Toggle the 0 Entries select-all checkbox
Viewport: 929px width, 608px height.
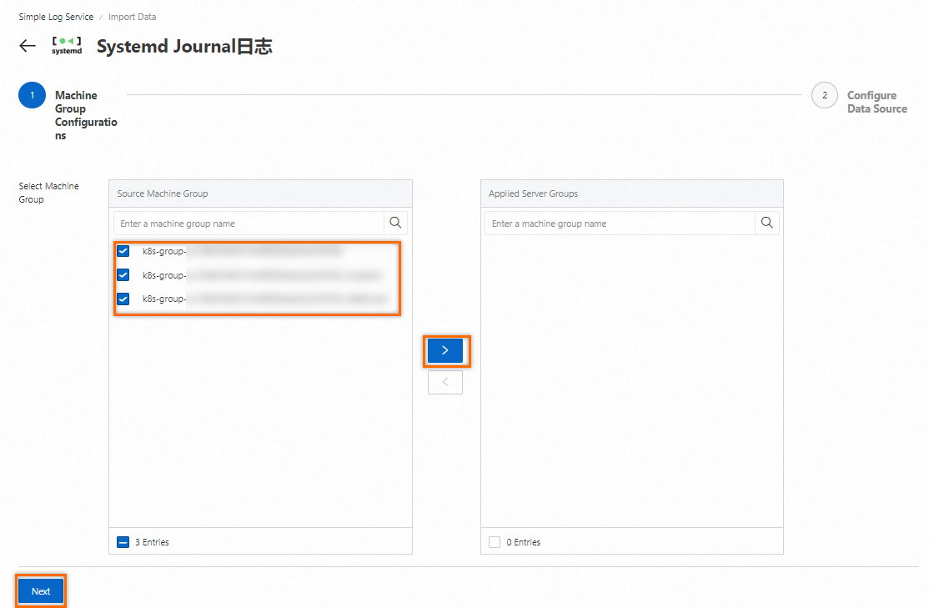495,542
